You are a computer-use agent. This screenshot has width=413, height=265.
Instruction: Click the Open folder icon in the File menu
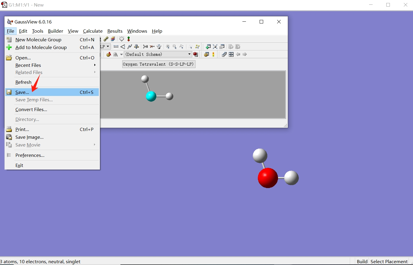pyautogui.click(x=9, y=58)
